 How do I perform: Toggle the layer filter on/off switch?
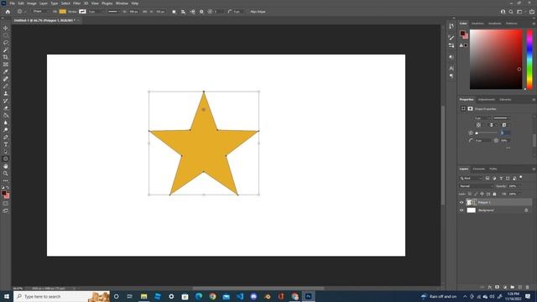pos(521,177)
